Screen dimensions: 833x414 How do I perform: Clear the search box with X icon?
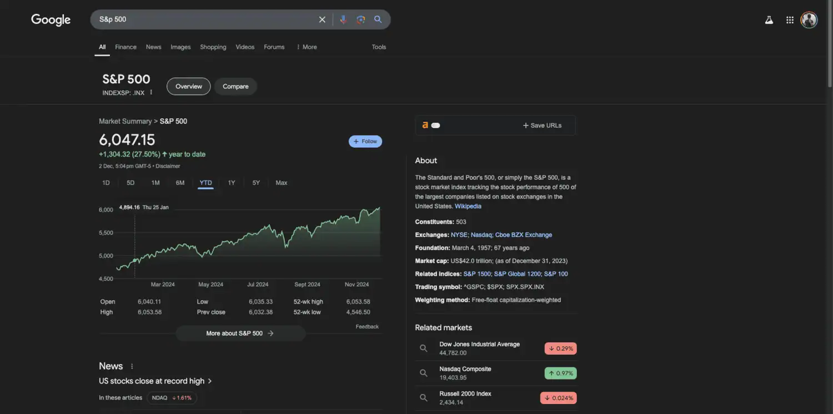tap(322, 19)
